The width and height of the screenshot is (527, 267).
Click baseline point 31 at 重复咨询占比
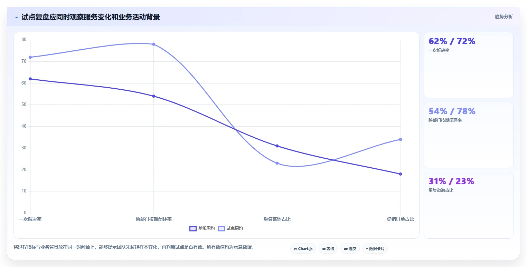[277, 146]
